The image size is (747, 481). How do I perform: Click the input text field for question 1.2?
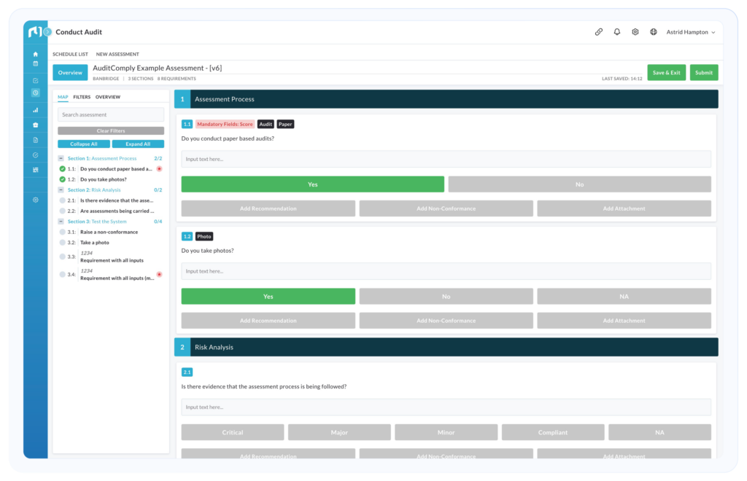click(446, 271)
